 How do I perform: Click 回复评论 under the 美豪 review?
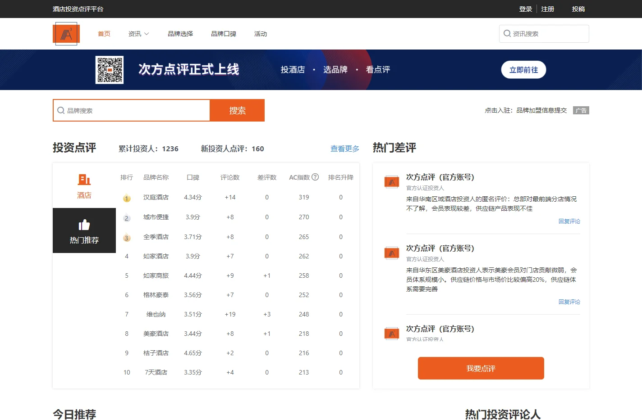pyautogui.click(x=569, y=302)
